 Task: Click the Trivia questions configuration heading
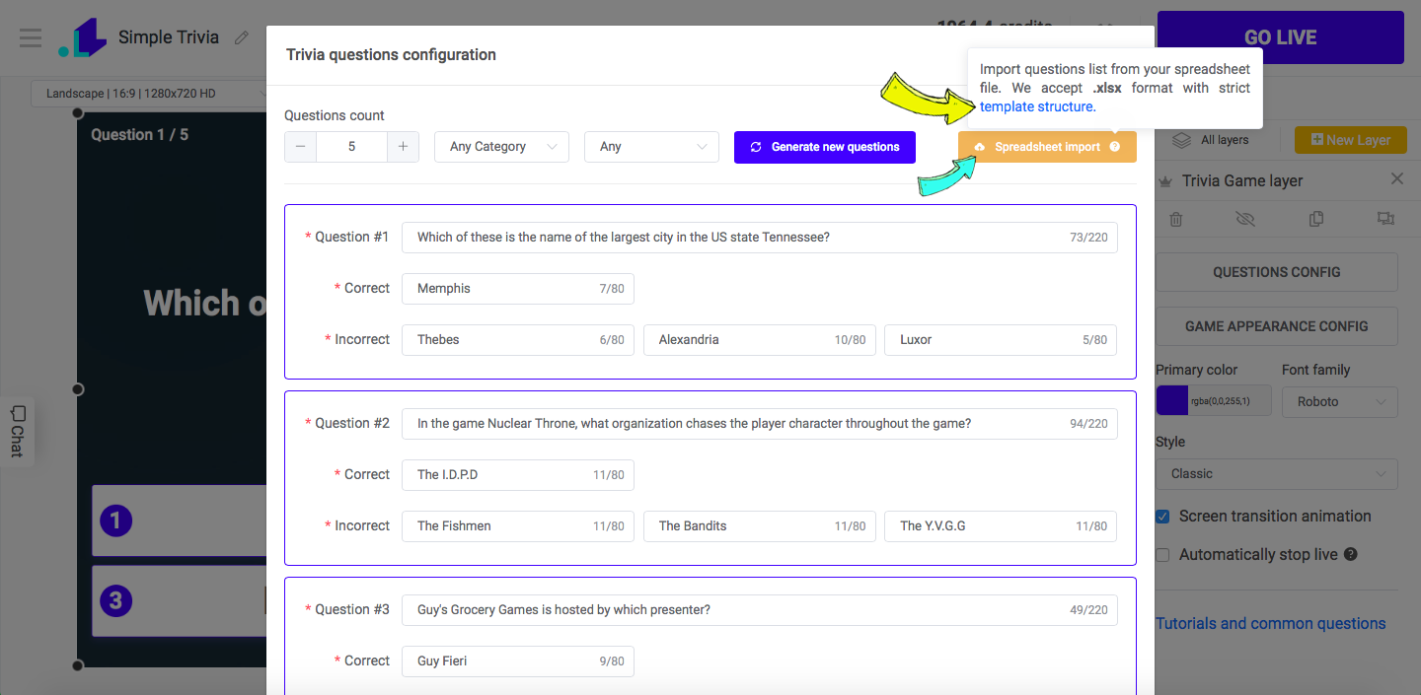pyautogui.click(x=391, y=54)
